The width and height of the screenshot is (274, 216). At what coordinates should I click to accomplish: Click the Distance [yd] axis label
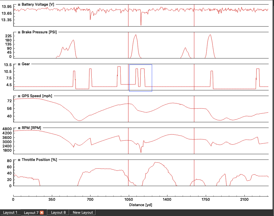(x=140, y=205)
